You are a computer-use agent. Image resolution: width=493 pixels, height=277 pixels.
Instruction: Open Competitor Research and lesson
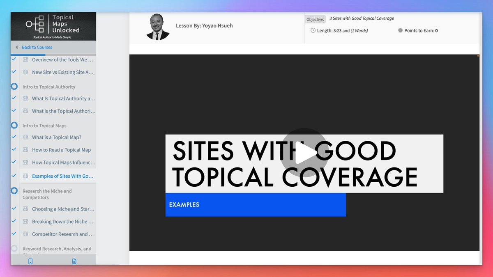[x=63, y=234]
